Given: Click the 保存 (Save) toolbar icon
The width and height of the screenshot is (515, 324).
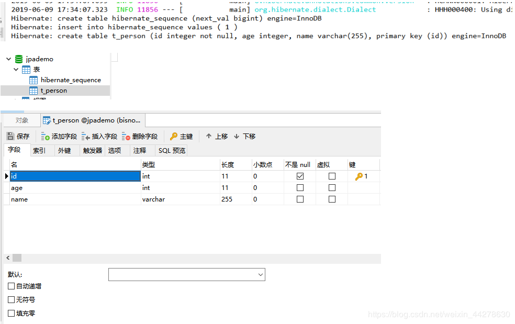Looking at the screenshot, I should pyautogui.click(x=18, y=136).
